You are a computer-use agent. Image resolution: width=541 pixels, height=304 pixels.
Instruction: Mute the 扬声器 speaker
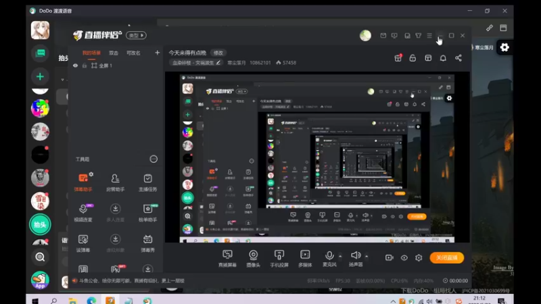click(x=356, y=258)
